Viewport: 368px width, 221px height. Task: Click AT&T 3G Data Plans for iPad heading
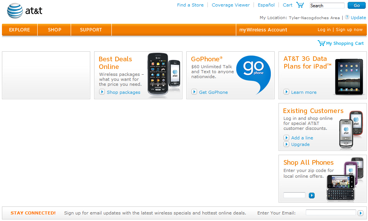[307, 62]
